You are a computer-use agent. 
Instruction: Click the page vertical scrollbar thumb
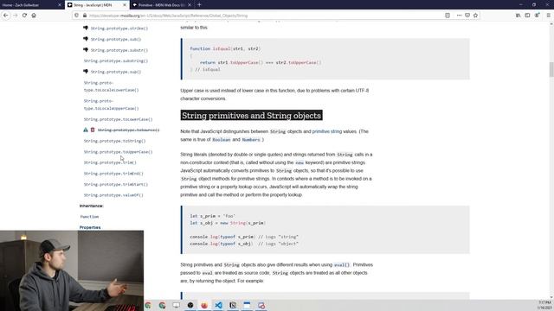click(x=551, y=69)
